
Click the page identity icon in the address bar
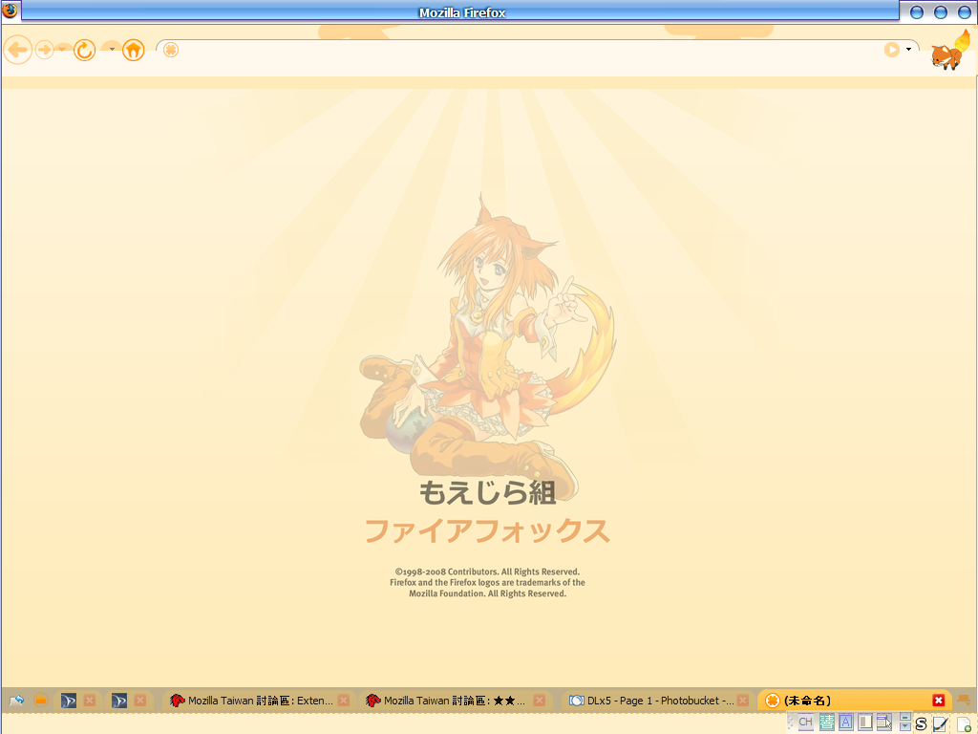click(x=171, y=50)
